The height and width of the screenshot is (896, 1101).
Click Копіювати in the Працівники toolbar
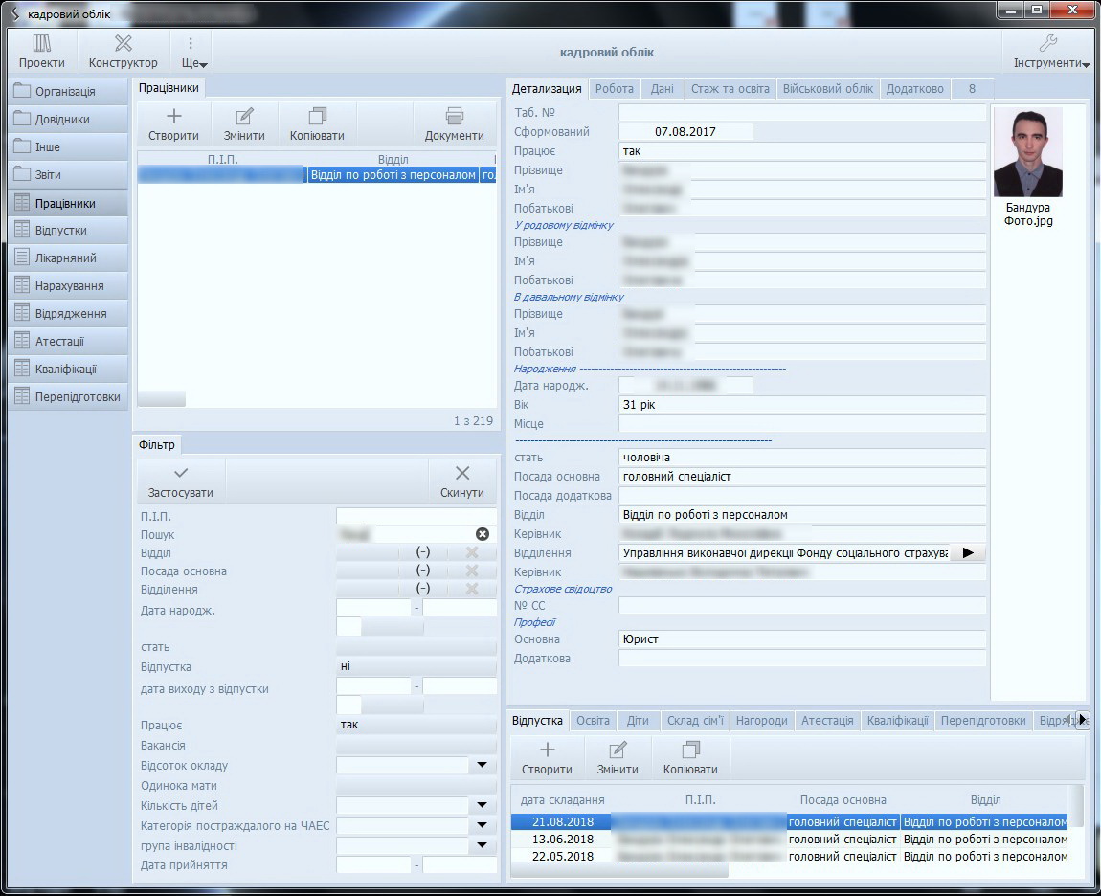317,123
